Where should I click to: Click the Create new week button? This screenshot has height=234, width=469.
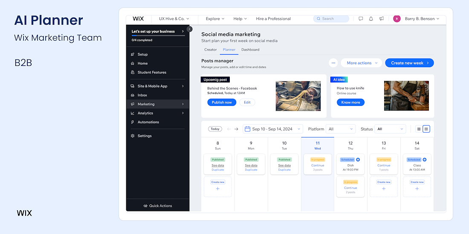click(x=409, y=63)
